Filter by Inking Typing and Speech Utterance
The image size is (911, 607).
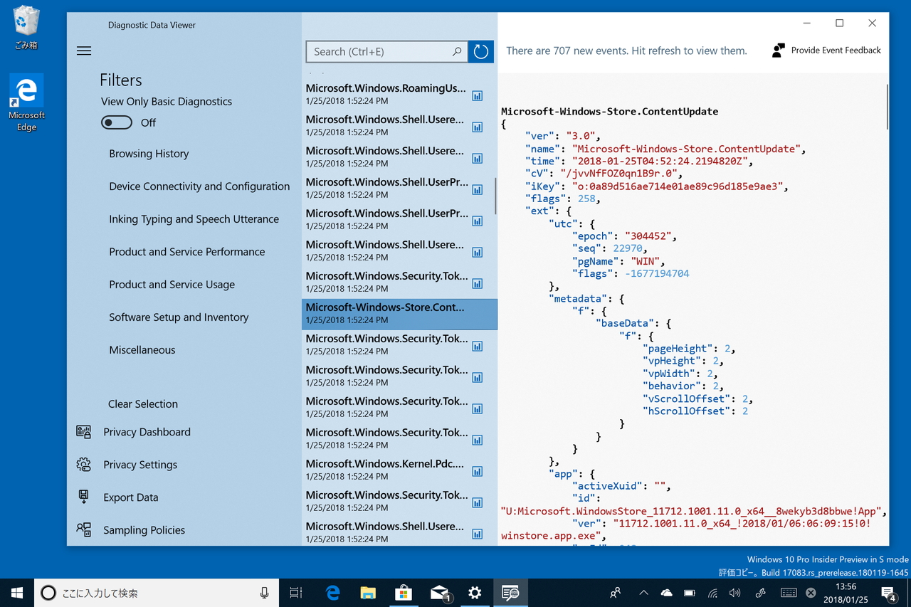pyautogui.click(x=194, y=219)
